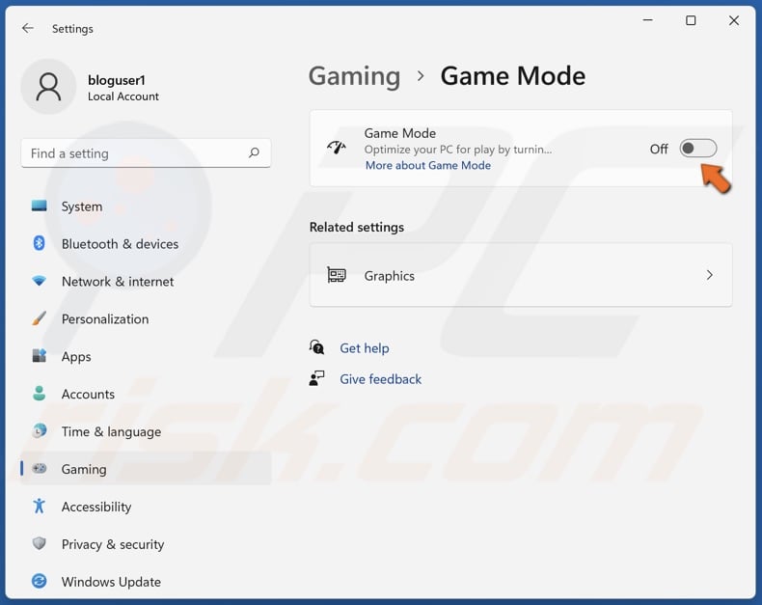Minimize the Settings window

click(x=647, y=20)
